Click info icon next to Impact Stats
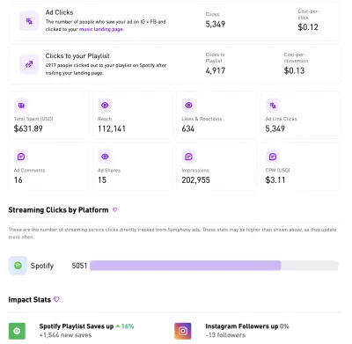 pyautogui.click(x=56, y=299)
